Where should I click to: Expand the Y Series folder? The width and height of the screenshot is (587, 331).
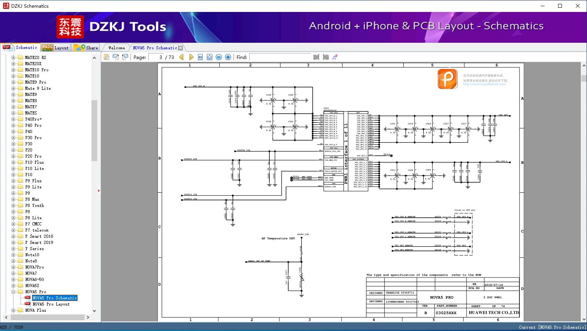(14, 249)
